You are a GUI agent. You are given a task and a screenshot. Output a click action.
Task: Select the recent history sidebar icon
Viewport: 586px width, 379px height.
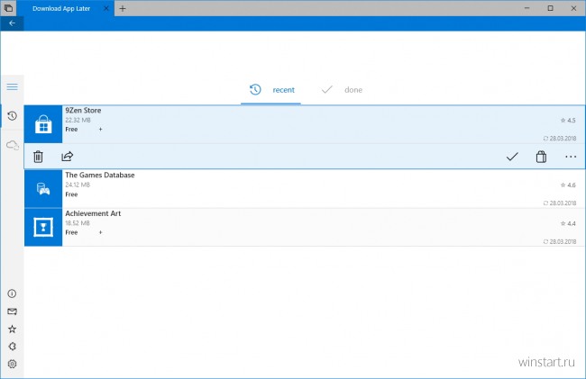(12, 116)
